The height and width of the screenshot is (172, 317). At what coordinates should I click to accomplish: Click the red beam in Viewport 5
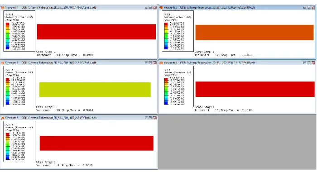[x=96, y=143]
